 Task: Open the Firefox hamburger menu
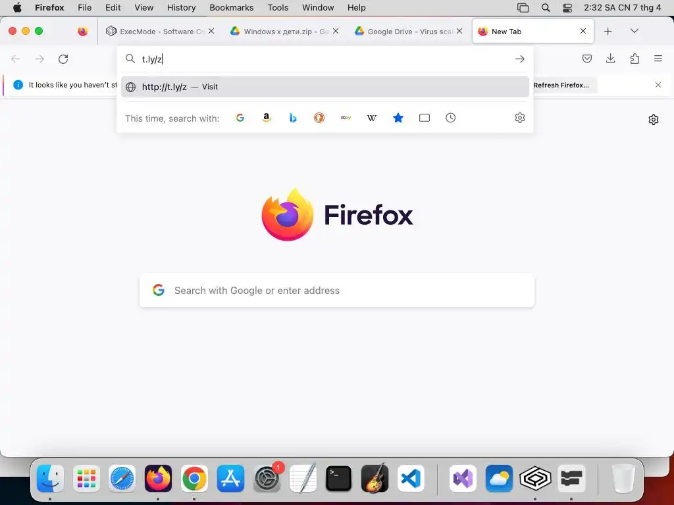click(x=658, y=59)
